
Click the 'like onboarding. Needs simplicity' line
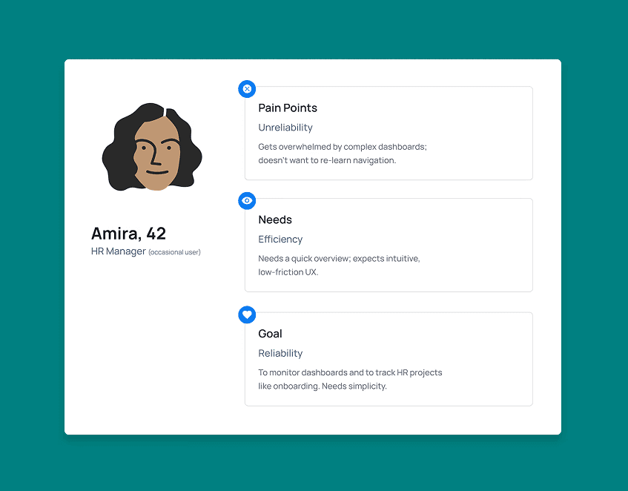[323, 386]
